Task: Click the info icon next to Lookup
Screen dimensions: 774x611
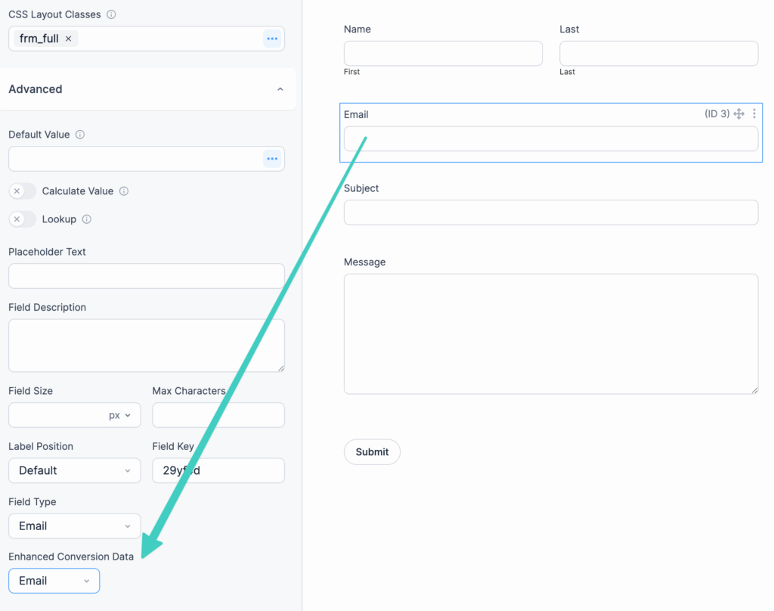Action: click(x=88, y=219)
